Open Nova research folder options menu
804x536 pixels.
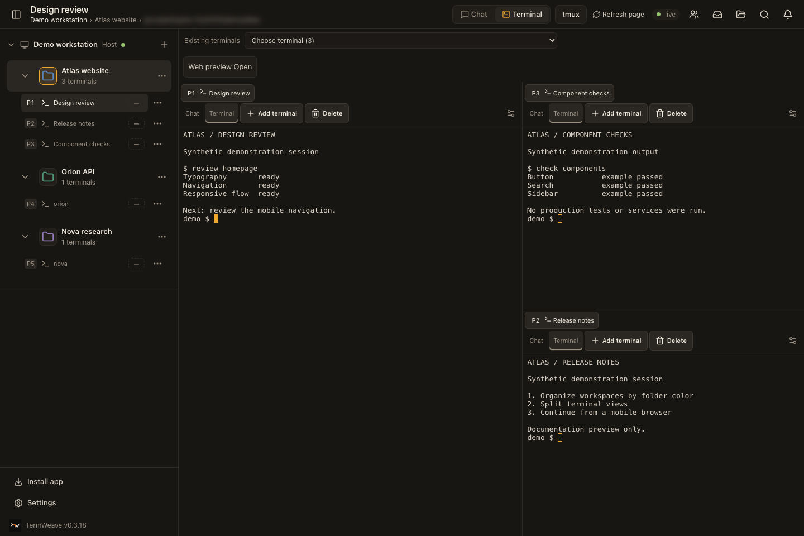(162, 237)
